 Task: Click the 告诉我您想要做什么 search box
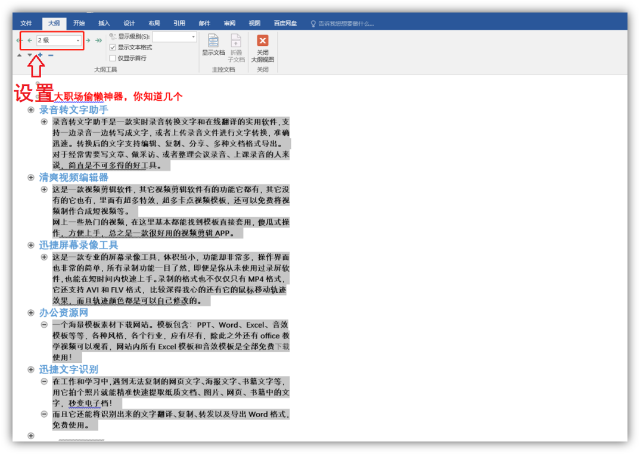click(346, 24)
